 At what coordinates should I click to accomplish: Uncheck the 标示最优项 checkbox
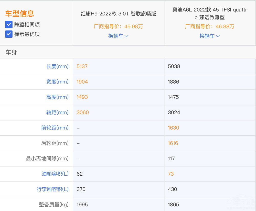click(9, 34)
